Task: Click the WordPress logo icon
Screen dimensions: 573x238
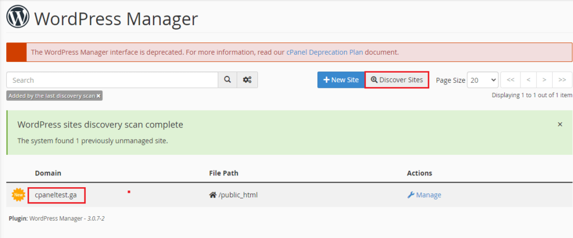Action: pyautogui.click(x=17, y=17)
